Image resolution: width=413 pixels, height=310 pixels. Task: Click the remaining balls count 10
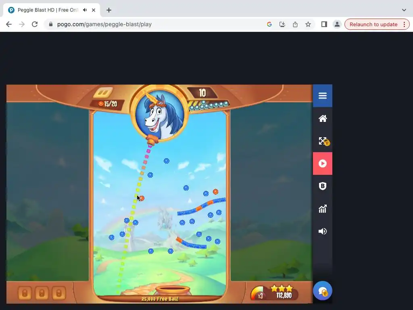tap(202, 93)
